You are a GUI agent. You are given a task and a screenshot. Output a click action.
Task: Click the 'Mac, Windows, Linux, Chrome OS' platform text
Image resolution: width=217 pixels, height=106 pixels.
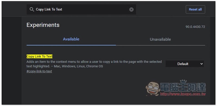coord(78,66)
